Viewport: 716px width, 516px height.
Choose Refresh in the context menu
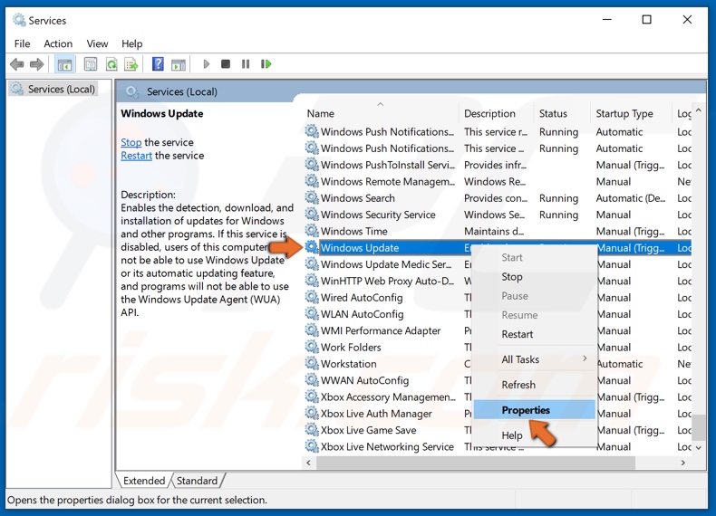[x=534, y=385]
